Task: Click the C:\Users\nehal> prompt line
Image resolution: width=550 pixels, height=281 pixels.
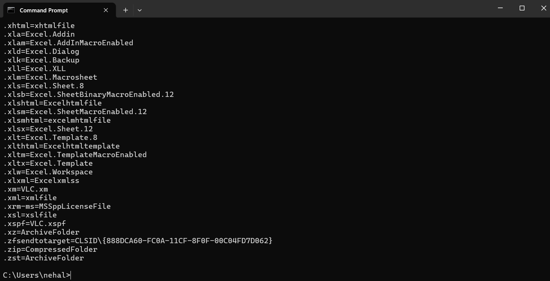Action: [37, 275]
